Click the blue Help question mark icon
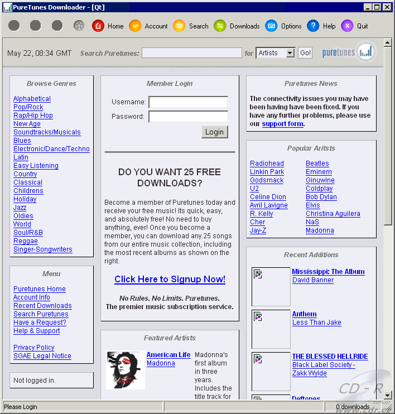The image size is (395, 414). point(313,26)
